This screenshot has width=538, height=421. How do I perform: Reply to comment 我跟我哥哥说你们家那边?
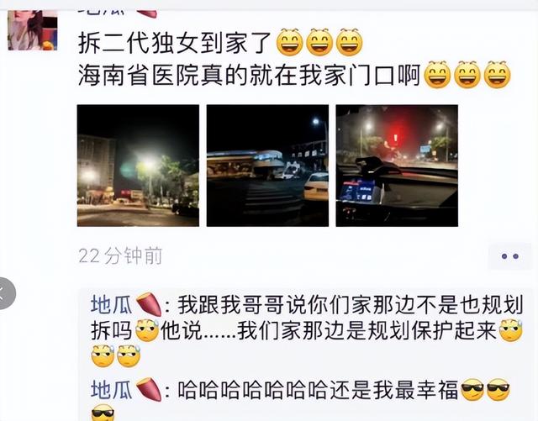click(x=307, y=330)
